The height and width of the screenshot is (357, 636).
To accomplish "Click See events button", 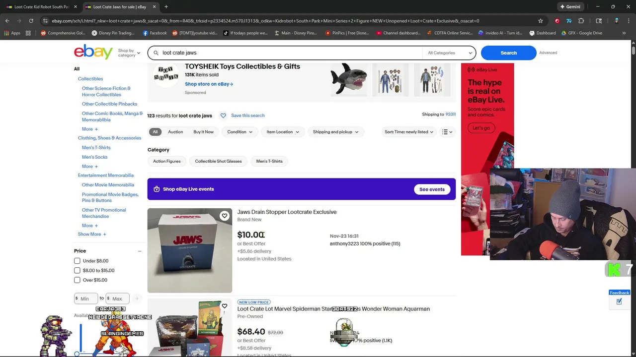I will click(432, 189).
